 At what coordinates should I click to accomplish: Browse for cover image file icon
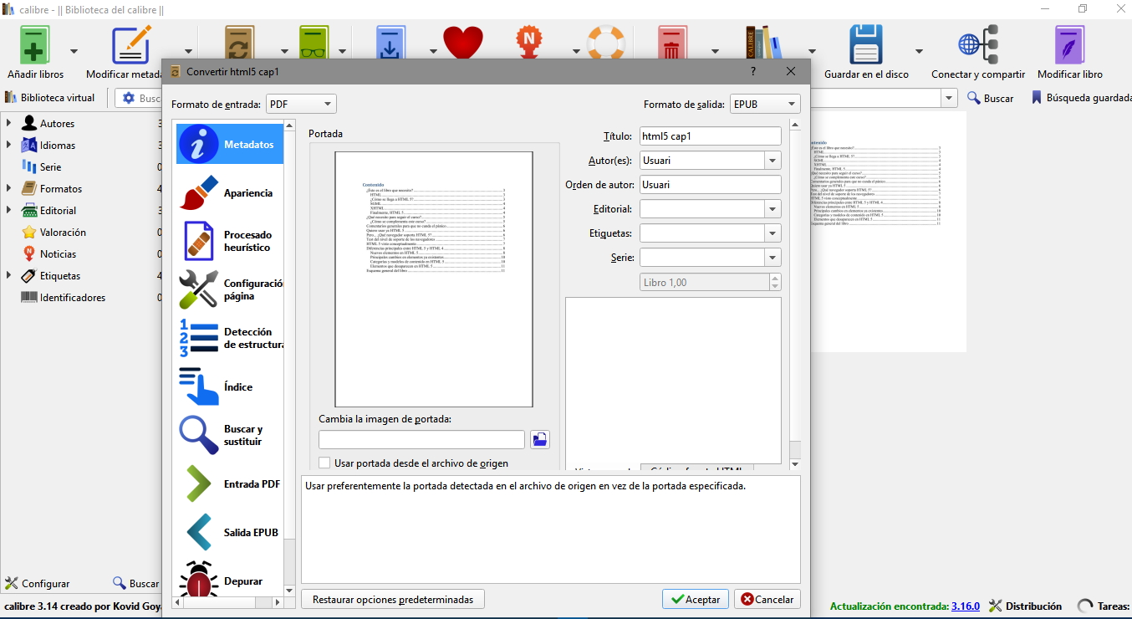pyautogui.click(x=540, y=439)
